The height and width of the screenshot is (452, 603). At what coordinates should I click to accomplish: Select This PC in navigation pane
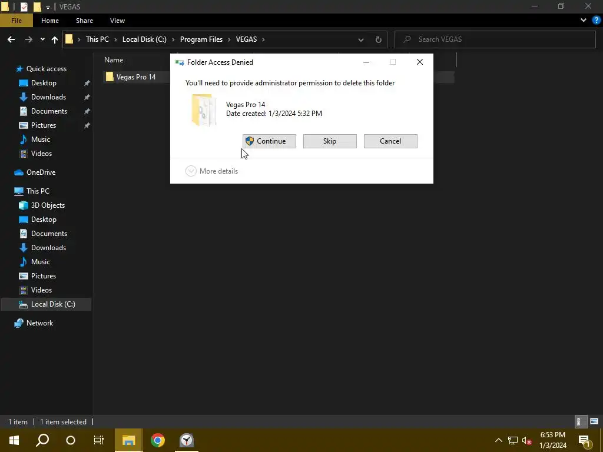tap(38, 191)
